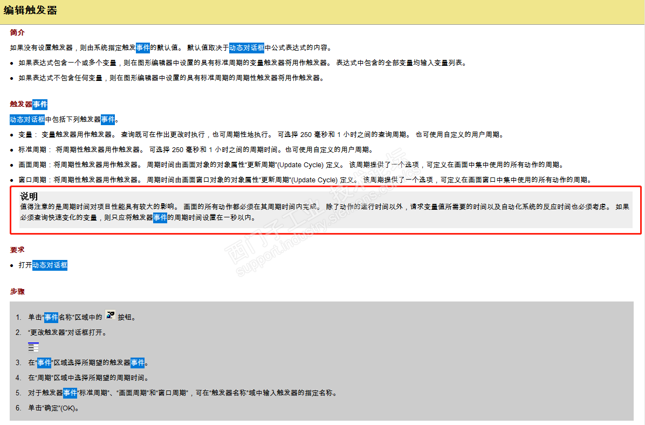Select the 要求 section heading
Viewport: 645px width, 425px height.
[17, 250]
